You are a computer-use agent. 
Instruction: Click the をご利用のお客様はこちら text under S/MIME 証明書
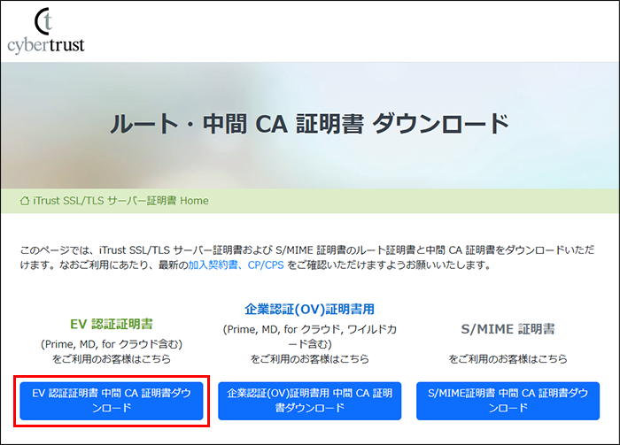click(x=508, y=359)
